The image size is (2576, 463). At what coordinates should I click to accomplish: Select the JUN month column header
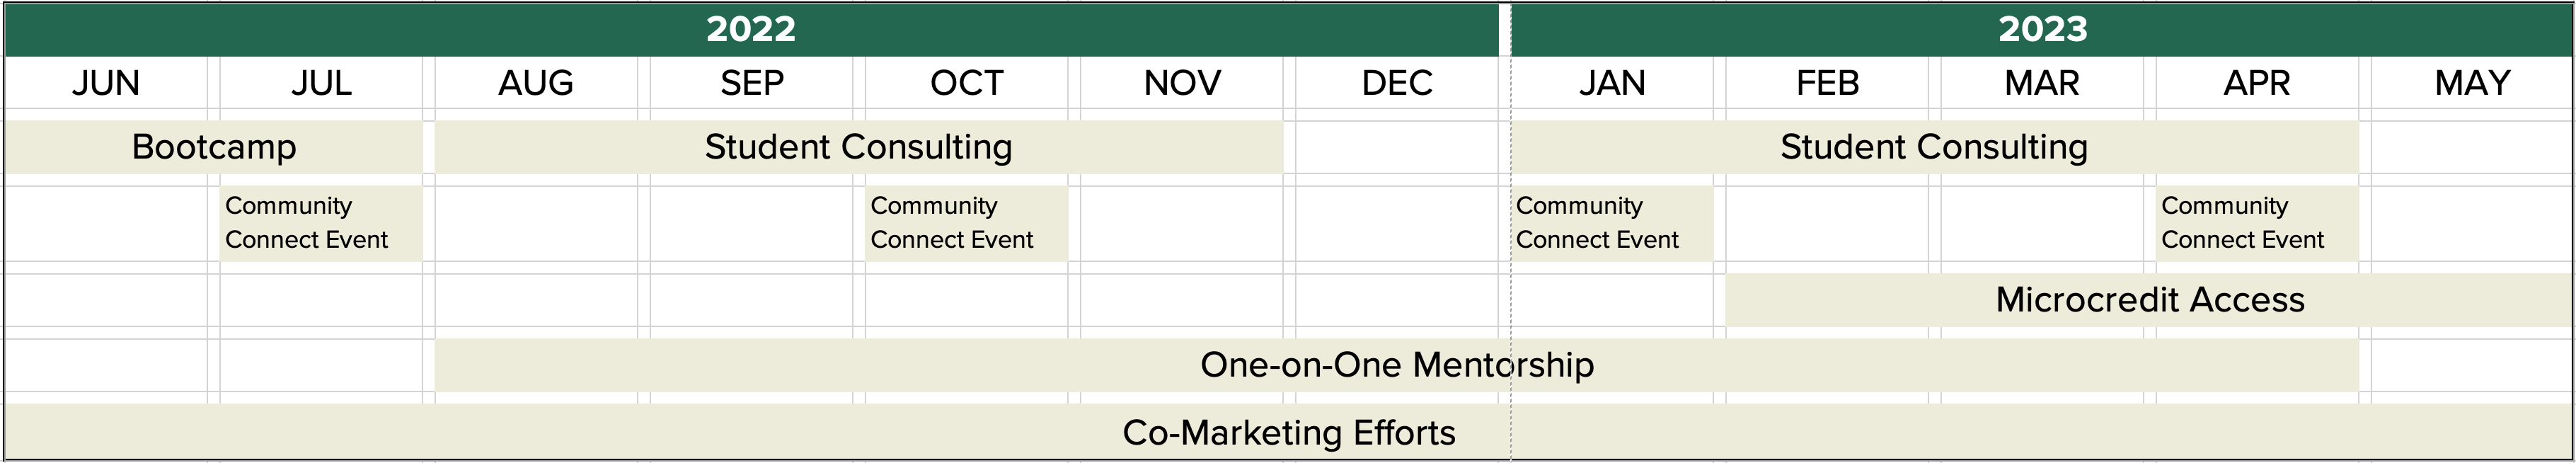106,83
